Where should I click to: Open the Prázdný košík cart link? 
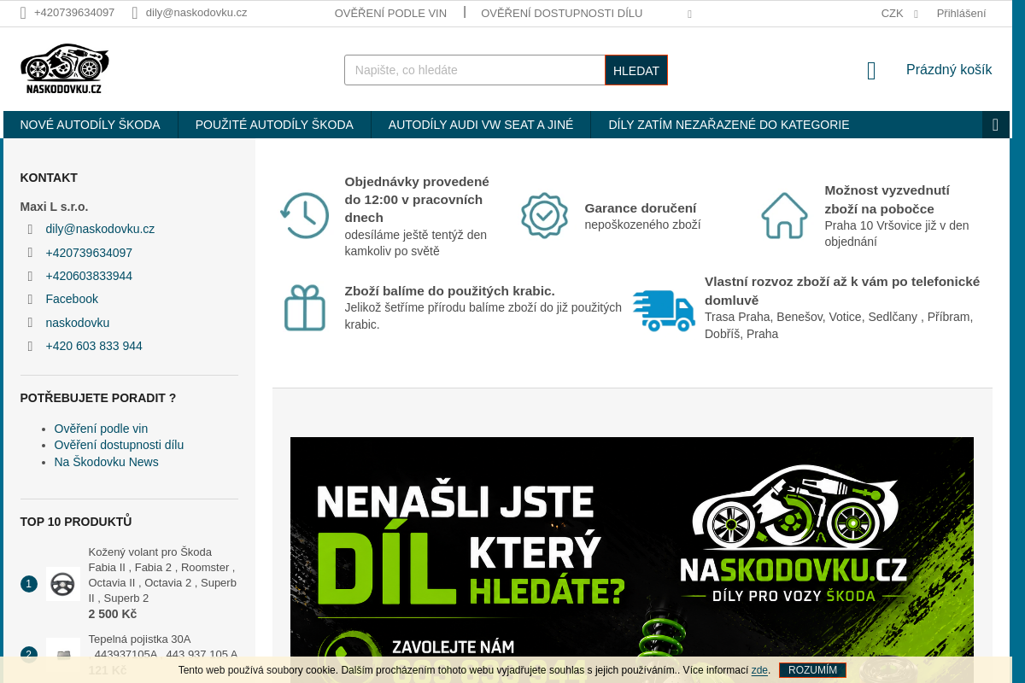click(x=949, y=70)
